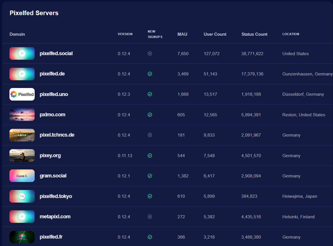The width and height of the screenshot is (333, 246).
Task: Click the 4,501,570 status count cell
Action: 251,156
